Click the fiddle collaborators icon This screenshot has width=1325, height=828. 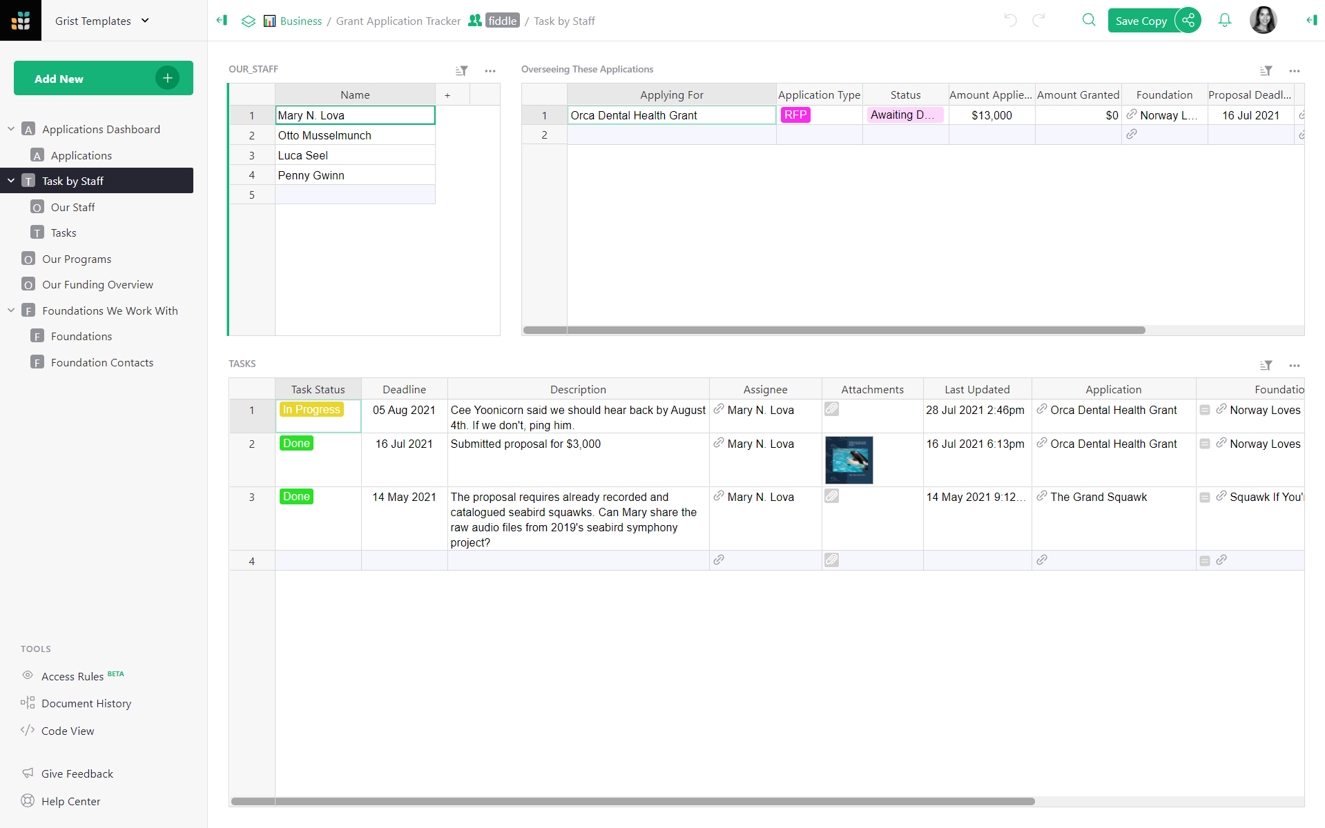point(475,20)
